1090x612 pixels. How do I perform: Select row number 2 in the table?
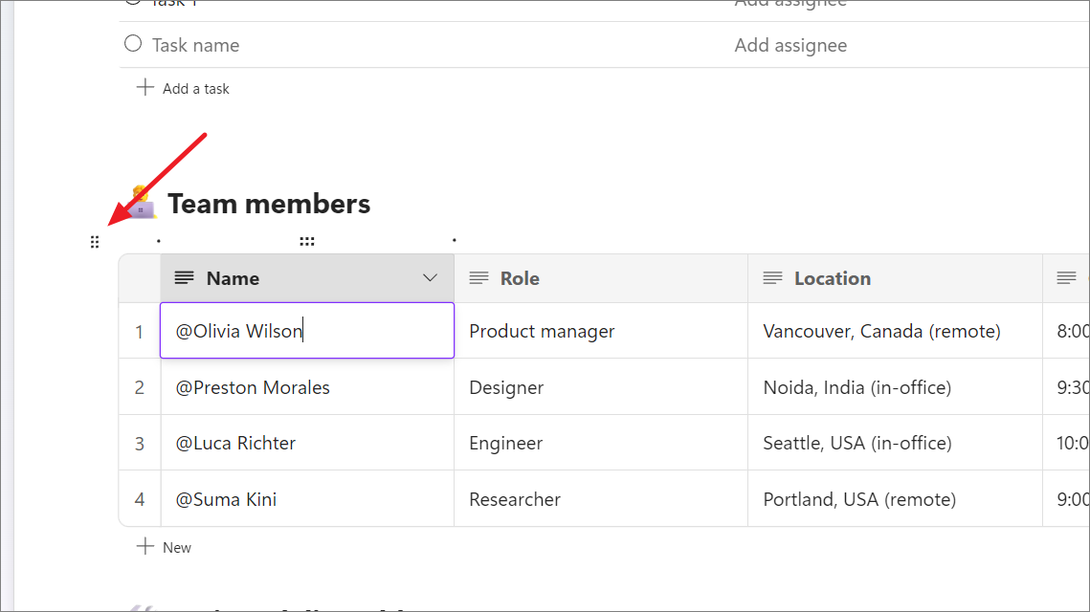(140, 387)
